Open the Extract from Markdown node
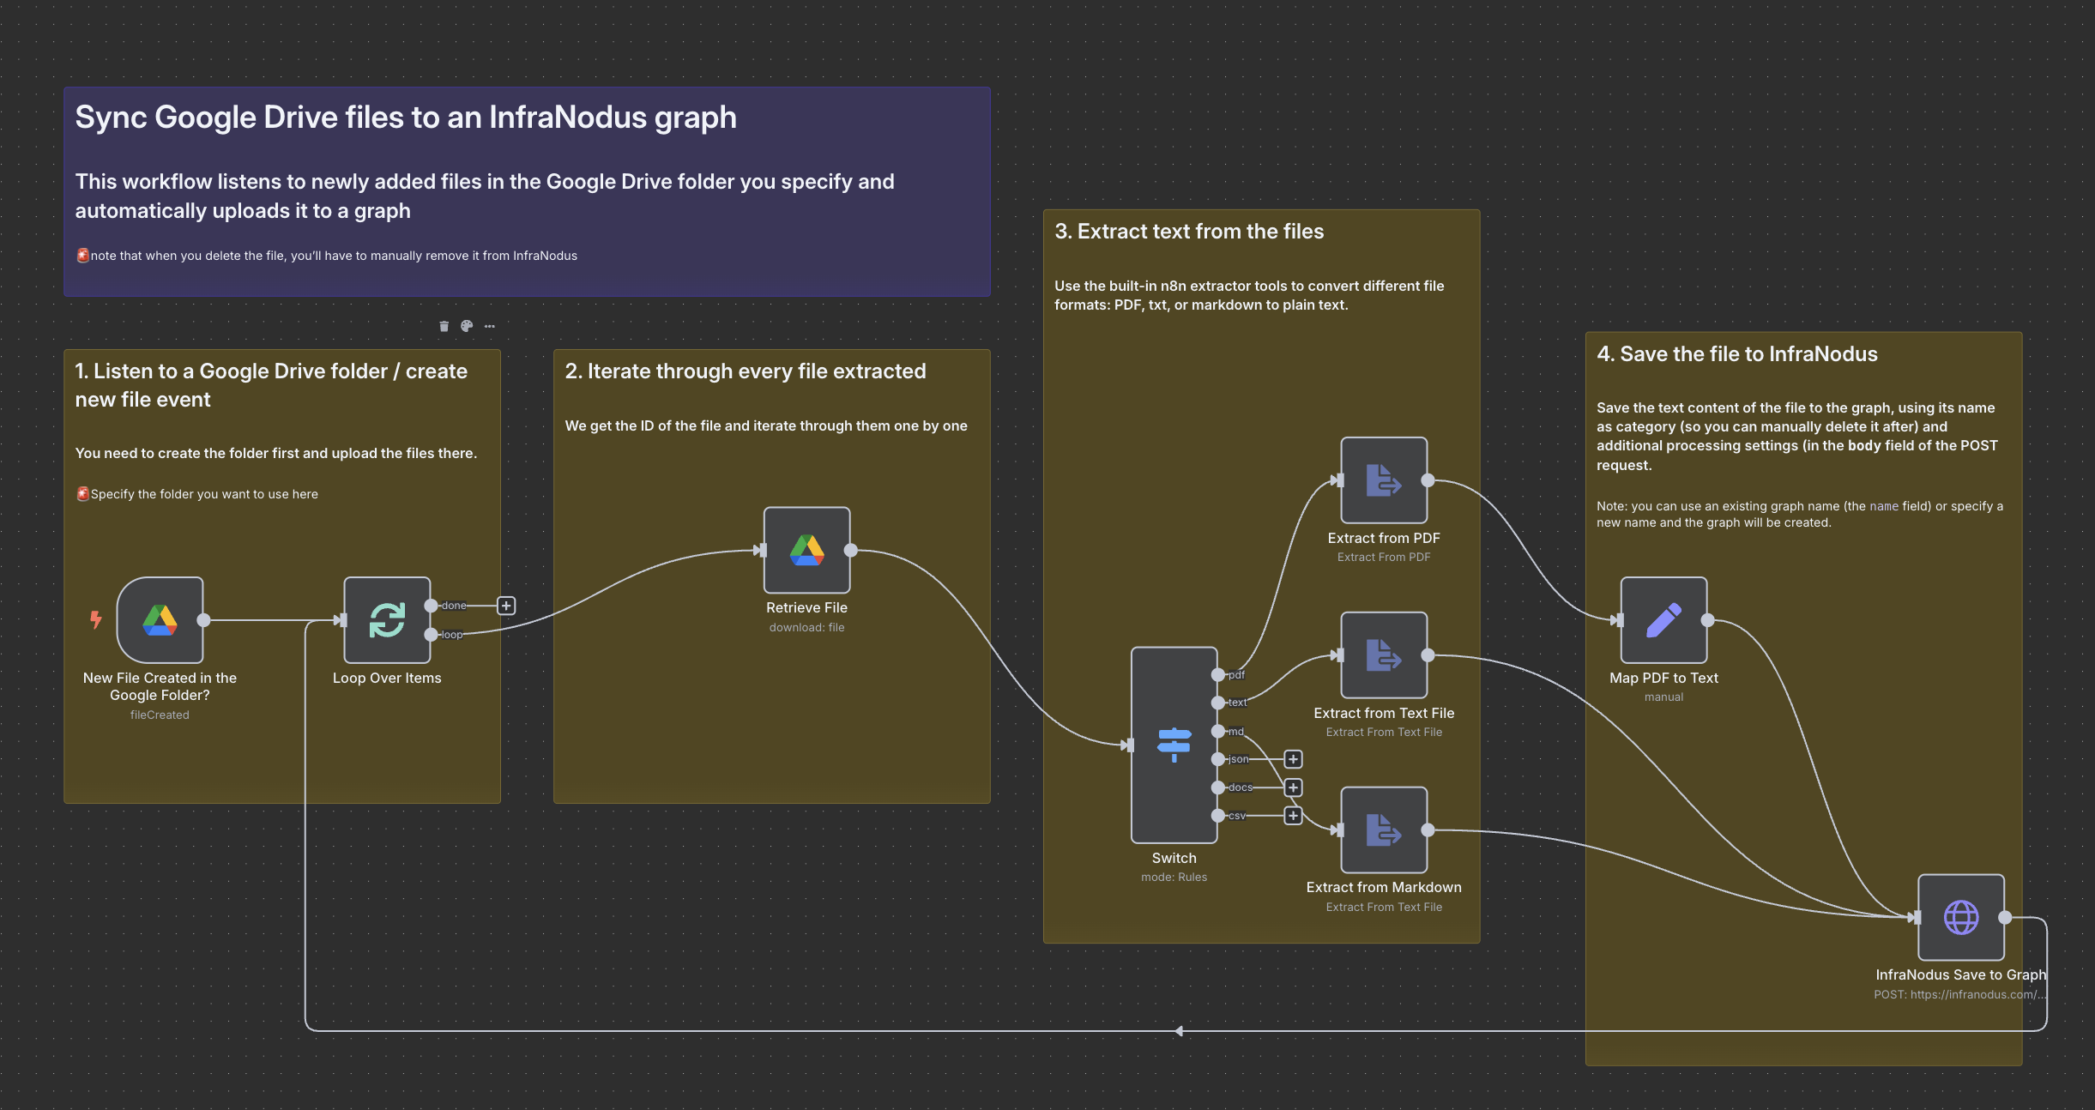2095x1110 pixels. tap(1384, 830)
